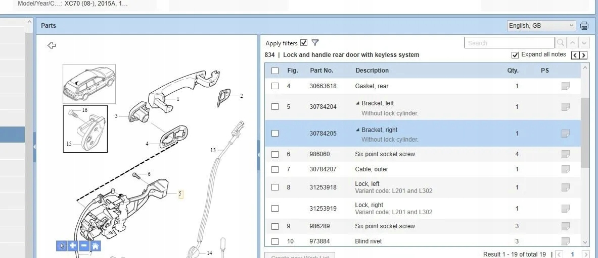Open note icon for Lock, left
This screenshot has height=258, width=598.
pyautogui.click(x=566, y=187)
